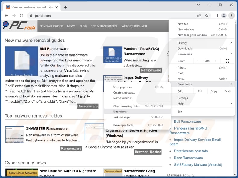Open the Bbii Ransomware article link
238x178 pixels.
pos(54,49)
